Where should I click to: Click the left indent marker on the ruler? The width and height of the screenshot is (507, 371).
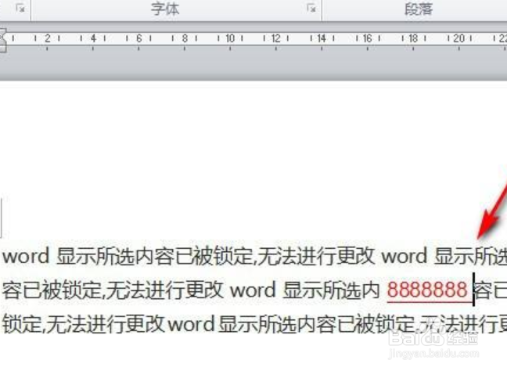click(x=2, y=40)
